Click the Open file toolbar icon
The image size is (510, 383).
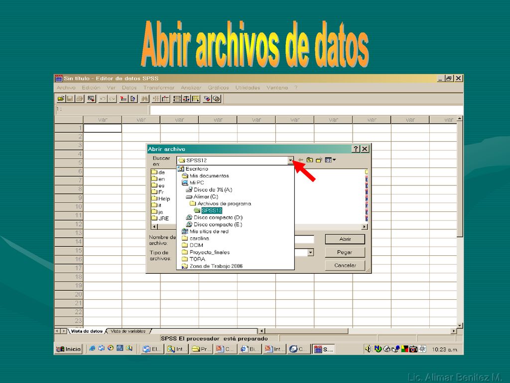tap(61, 99)
